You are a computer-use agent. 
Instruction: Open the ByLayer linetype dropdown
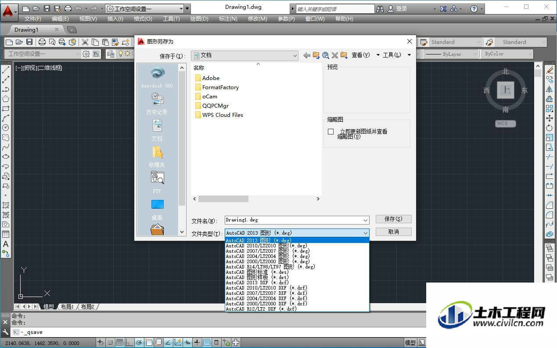tap(451, 54)
